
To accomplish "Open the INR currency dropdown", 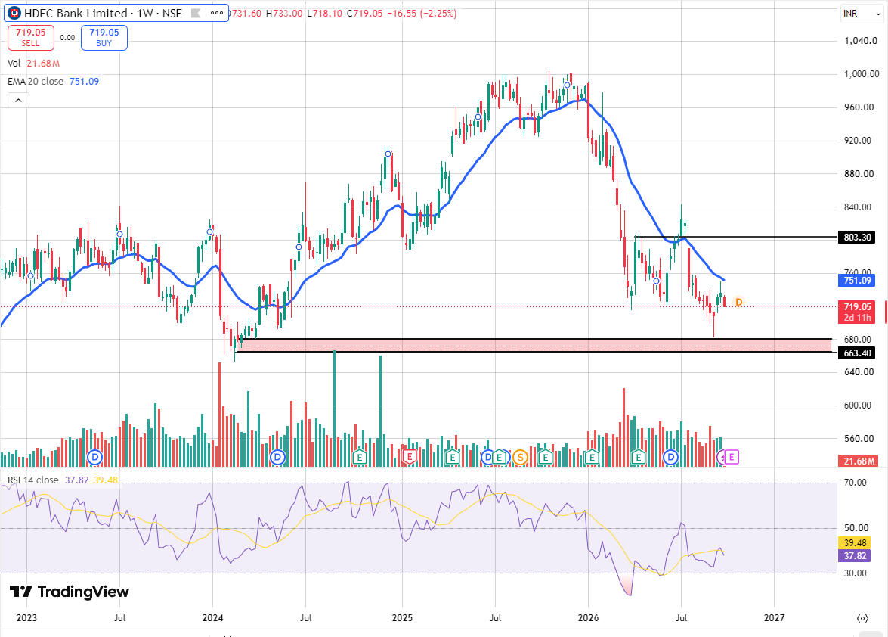I will [861, 13].
